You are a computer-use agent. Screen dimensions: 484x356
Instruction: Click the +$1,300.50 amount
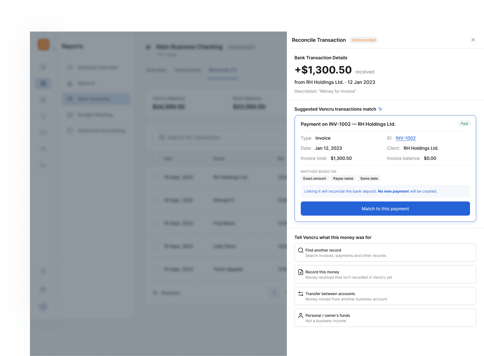point(323,70)
